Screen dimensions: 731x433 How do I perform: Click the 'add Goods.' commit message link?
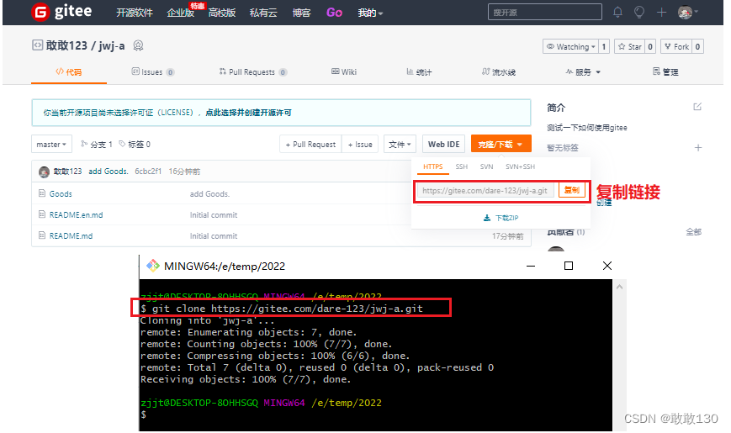[109, 171]
